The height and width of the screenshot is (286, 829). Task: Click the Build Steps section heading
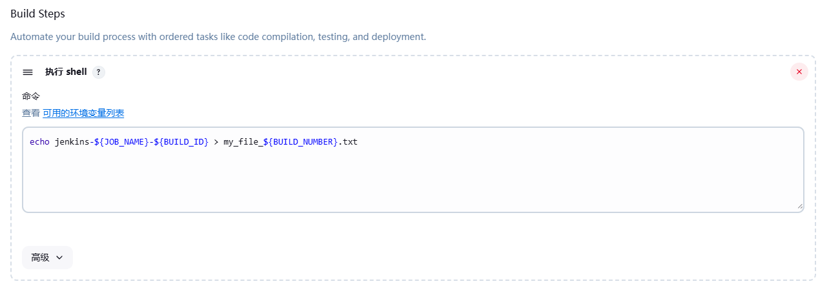click(37, 14)
